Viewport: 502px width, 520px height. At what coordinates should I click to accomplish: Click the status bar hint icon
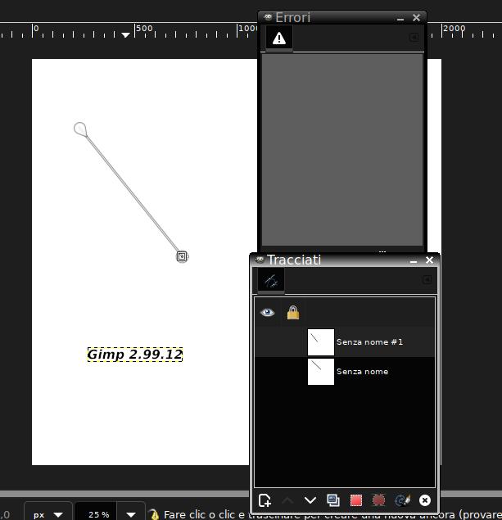(x=154, y=514)
